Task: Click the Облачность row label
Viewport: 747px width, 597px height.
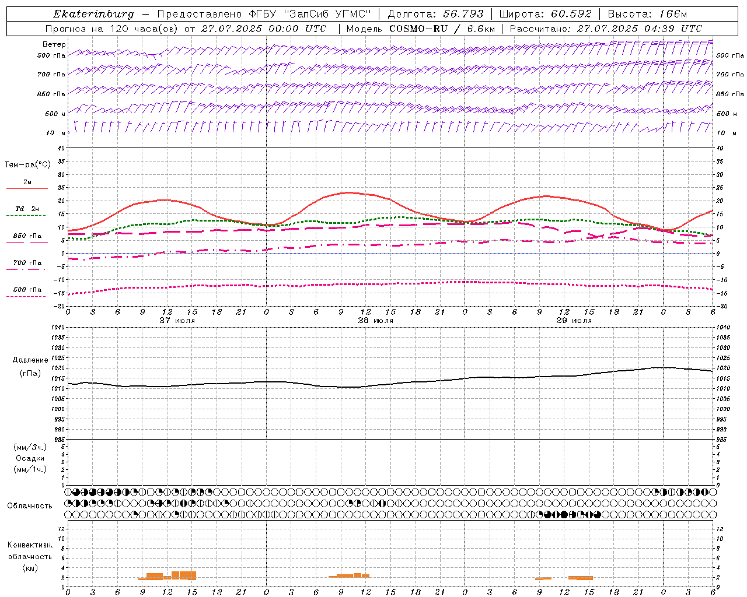Action: (x=30, y=506)
